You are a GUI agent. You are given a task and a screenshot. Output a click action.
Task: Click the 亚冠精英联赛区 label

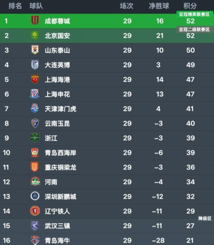(x=194, y=15)
